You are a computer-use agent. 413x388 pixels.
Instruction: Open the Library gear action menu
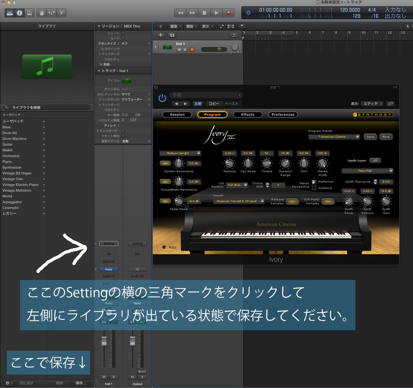(x=9, y=383)
